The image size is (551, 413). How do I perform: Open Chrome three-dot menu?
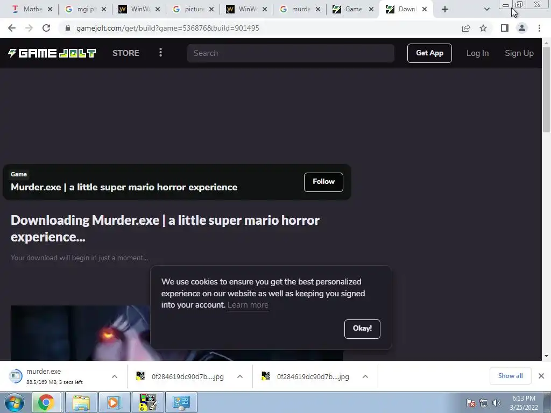coord(539,28)
